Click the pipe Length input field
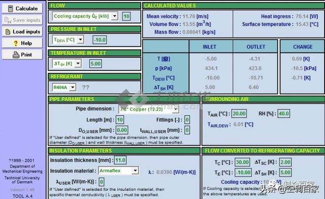325x199 pixels. pos(120,120)
